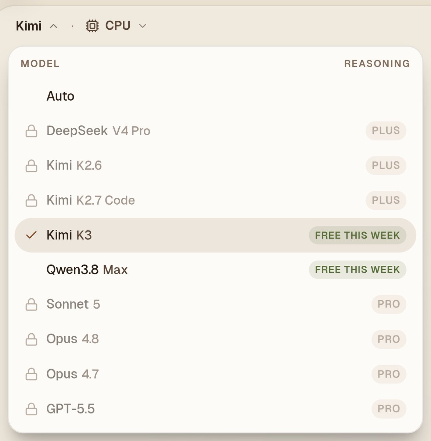This screenshot has height=441, width=431.
Task: Open the CPU compute selector label
Action: (x=118, y=26)
